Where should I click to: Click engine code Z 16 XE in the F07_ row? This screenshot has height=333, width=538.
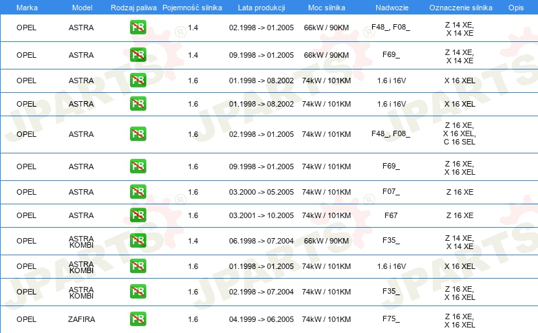(460, 192)
